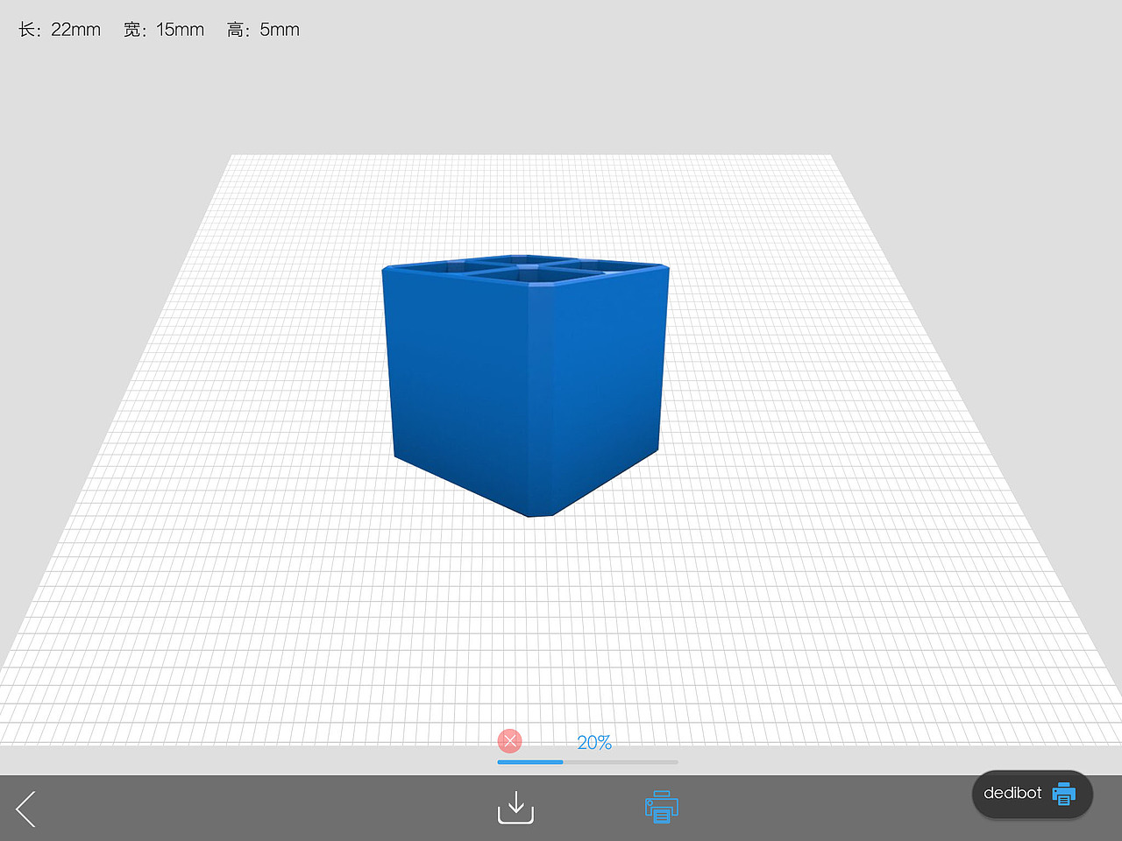Viewport: 1122px width, 841px height.
Task: Open the dedibot printer button
Action: [1032, 794]
